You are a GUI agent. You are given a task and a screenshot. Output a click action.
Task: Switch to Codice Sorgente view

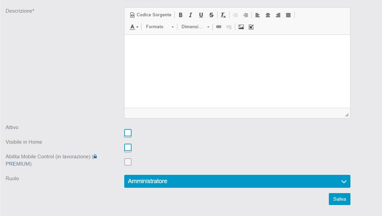[x=151, y=15]
